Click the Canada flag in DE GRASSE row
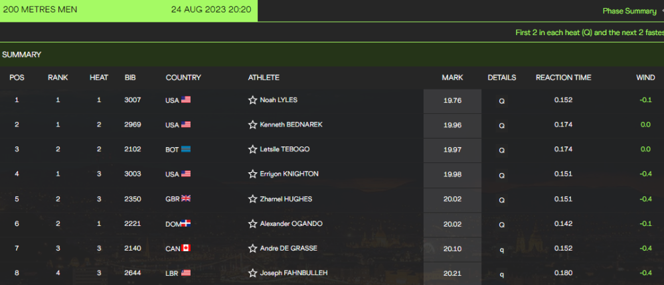 [186, 248]
